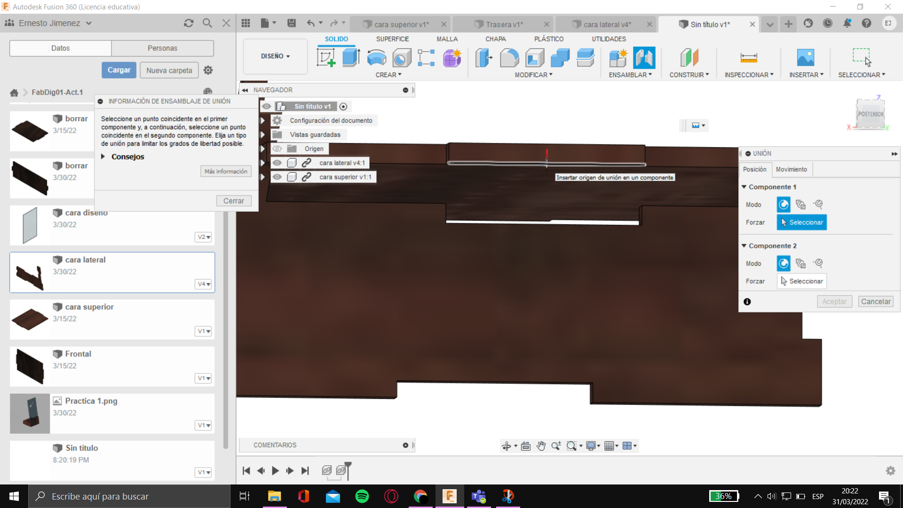This screenshot has height=508, width=903.
Task: Open version V4 dropdown on cara lateral
Action: tap(204, 284)
